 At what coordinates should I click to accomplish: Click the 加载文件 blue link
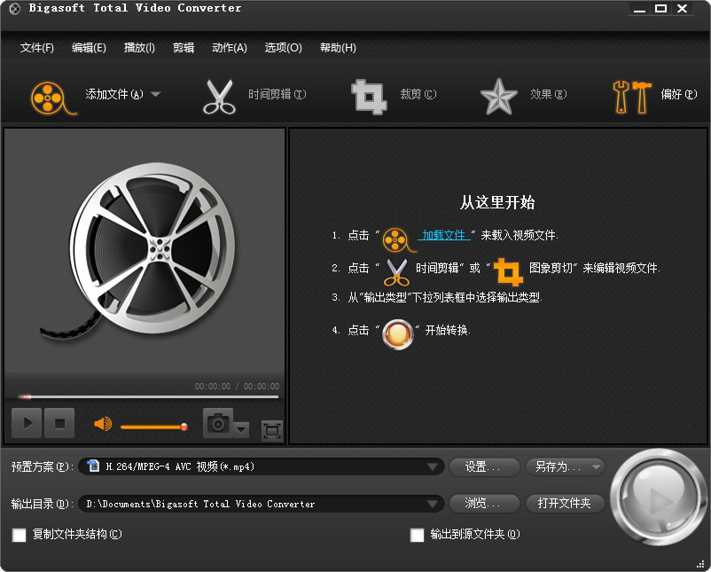click(x=445, y=235)
